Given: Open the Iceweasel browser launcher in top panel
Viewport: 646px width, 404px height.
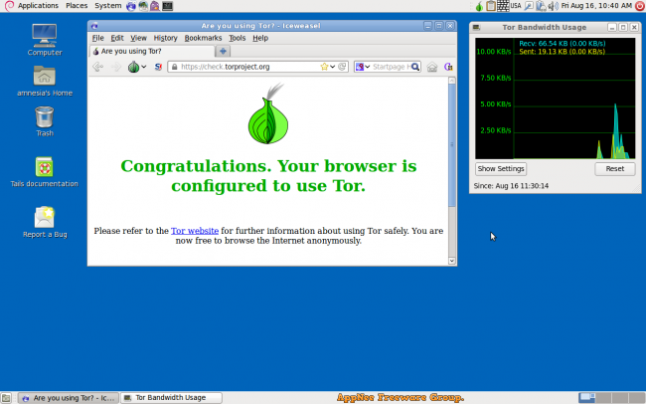Looking at the screenshot, I should (x=131, y=6).
